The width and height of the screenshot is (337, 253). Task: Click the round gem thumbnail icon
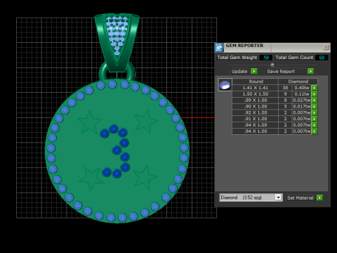225,85
